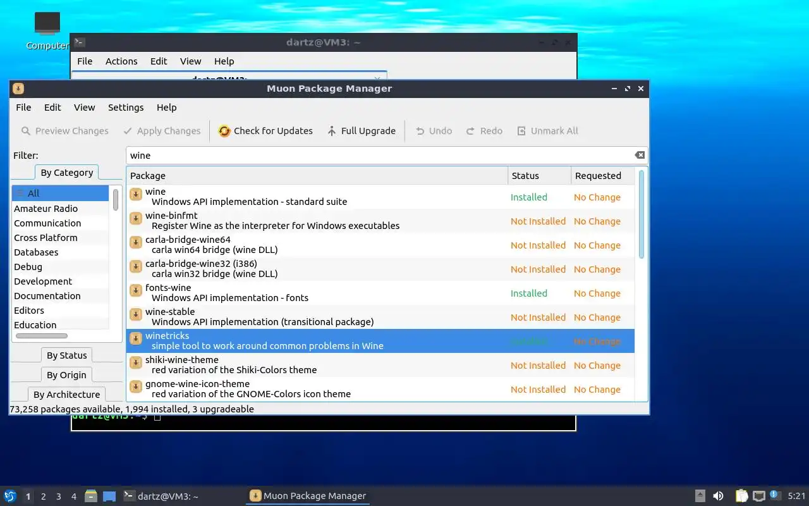This screenshot has width=809, height=506.
Task: Open the Edit menu in Muon
Action: (x=52, y=108)
